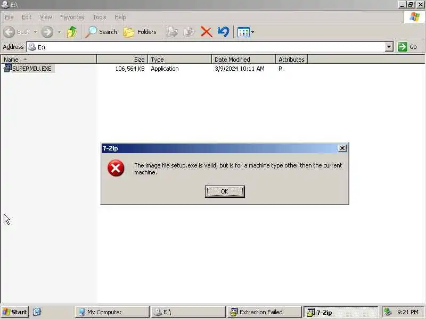Expand the address bar dropdown
Image resolution: width=426 pixels, height=319 pixels.
coord(389,47)
